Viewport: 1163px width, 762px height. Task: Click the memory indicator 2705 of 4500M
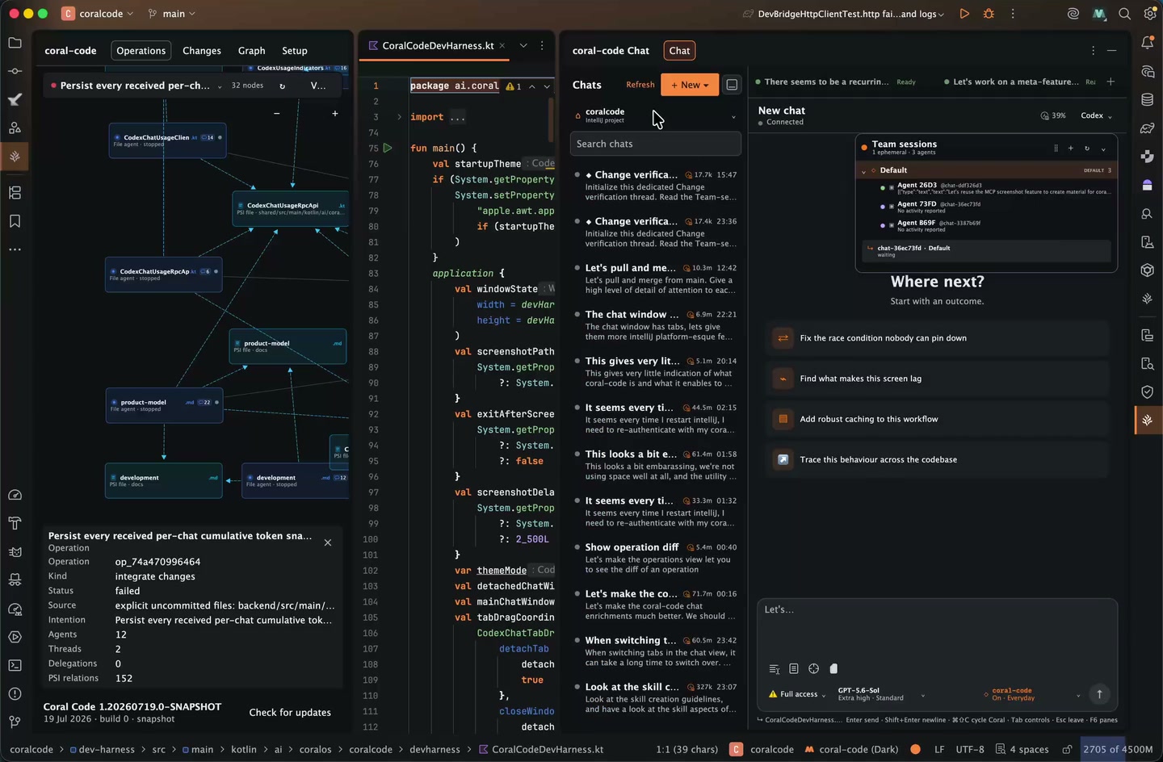1118,749
